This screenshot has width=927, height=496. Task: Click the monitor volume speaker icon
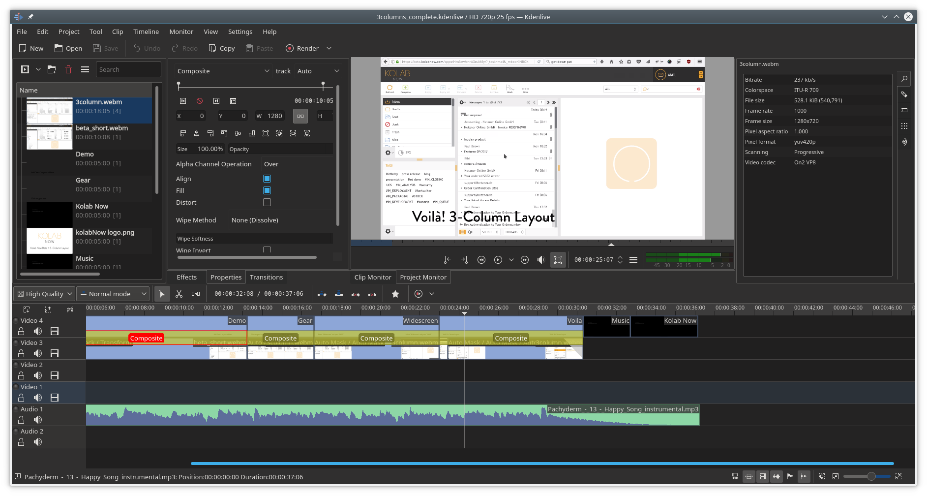coord(541,260)
